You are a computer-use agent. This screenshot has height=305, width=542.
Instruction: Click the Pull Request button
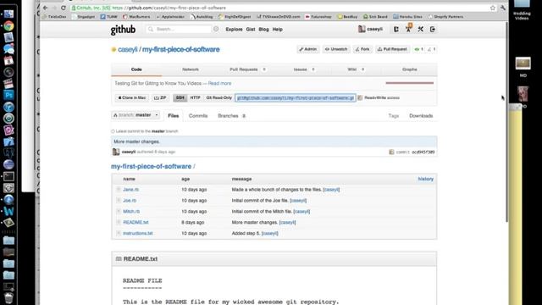pyautogui.click(x=392, y=49)
